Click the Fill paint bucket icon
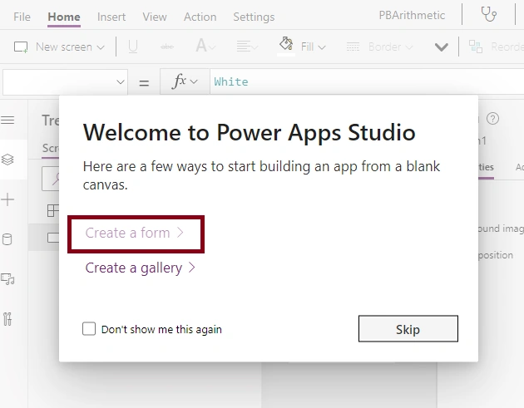 click(x=286, y=44)
